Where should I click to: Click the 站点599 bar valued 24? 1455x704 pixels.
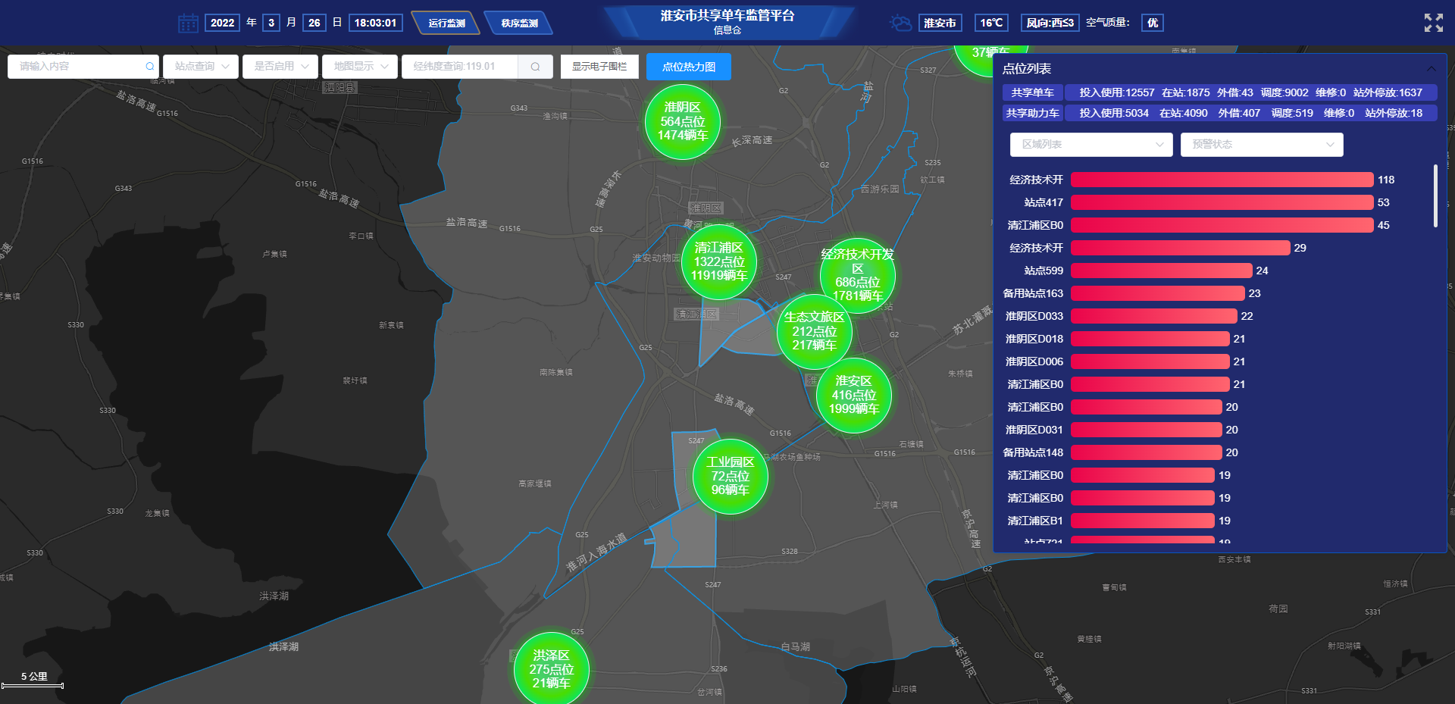point(1161,271)
